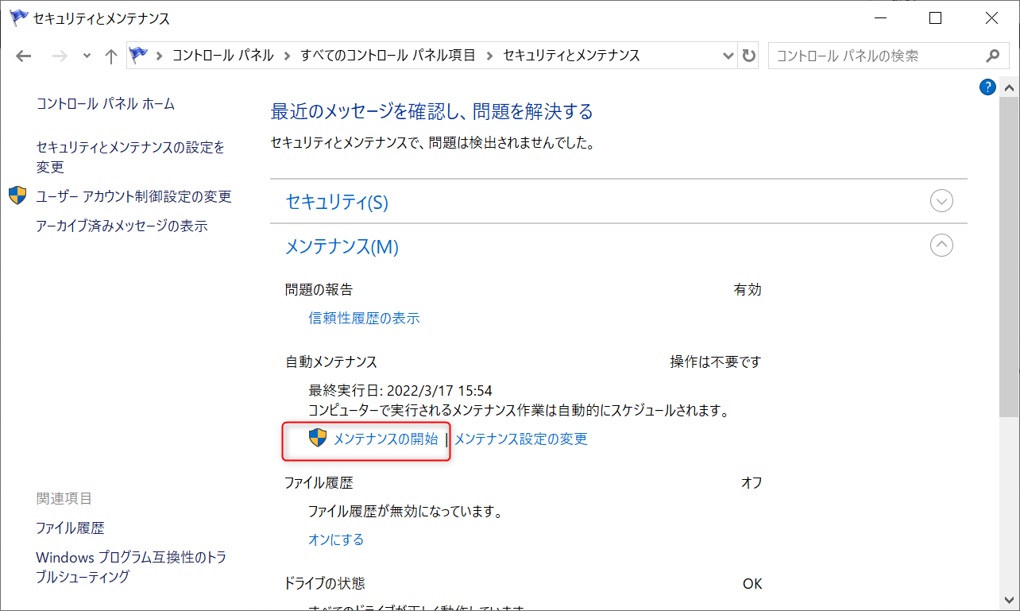Screen dimensions: 1020x611
Task: Open ユーザー アカウント制御設定の変更 link
Action: tap(133, 196)
